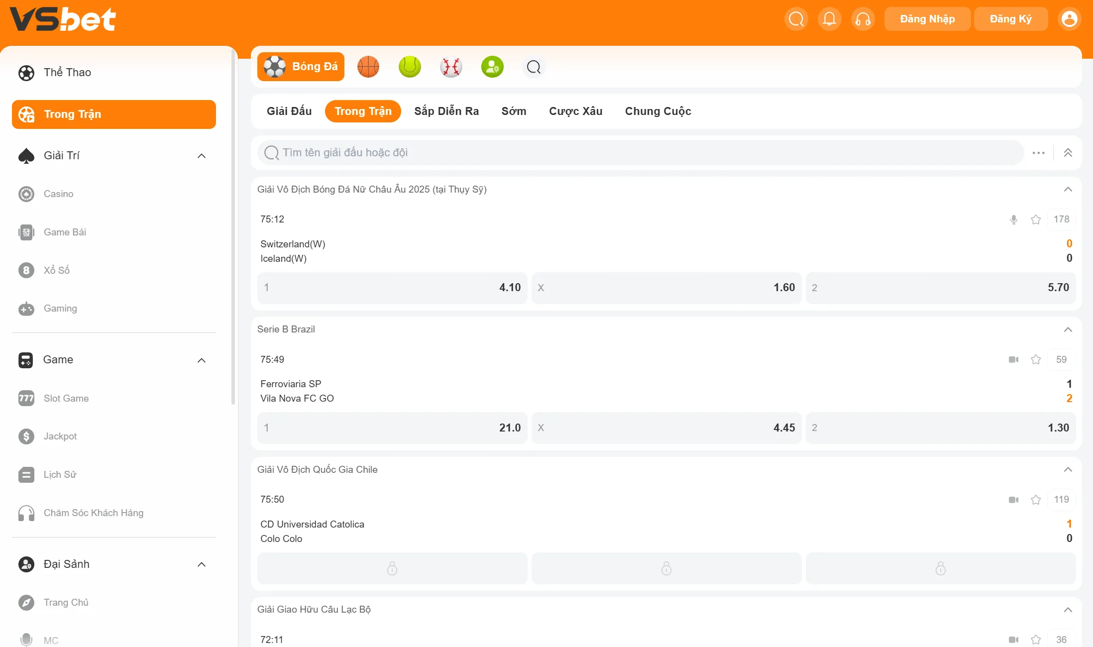
Task: Switch to Cược Xâu tab
Action: [575, 111]
